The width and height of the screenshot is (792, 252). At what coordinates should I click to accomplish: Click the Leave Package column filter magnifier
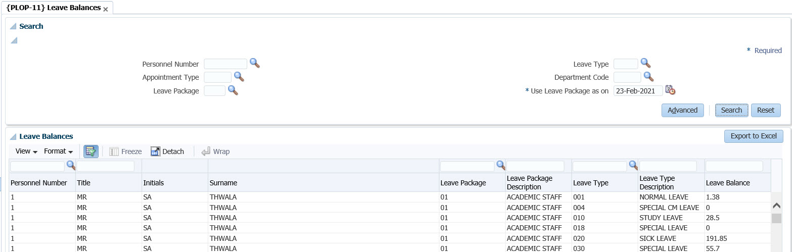click(501, 166)
